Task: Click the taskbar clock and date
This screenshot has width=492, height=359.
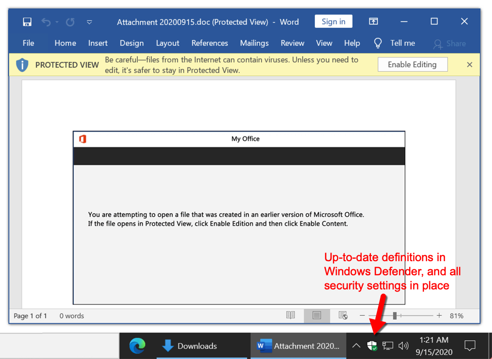Action: 434,346
